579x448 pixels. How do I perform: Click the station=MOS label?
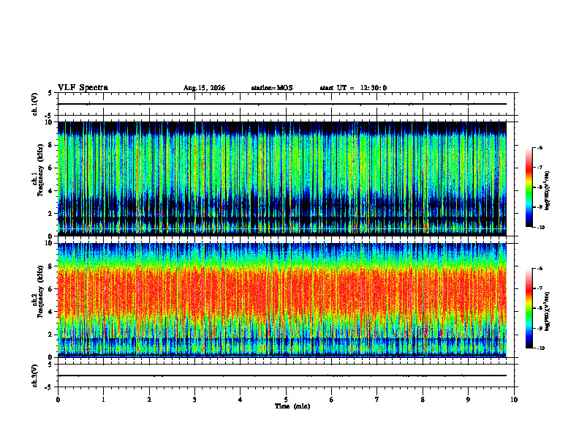pos(272,88)
